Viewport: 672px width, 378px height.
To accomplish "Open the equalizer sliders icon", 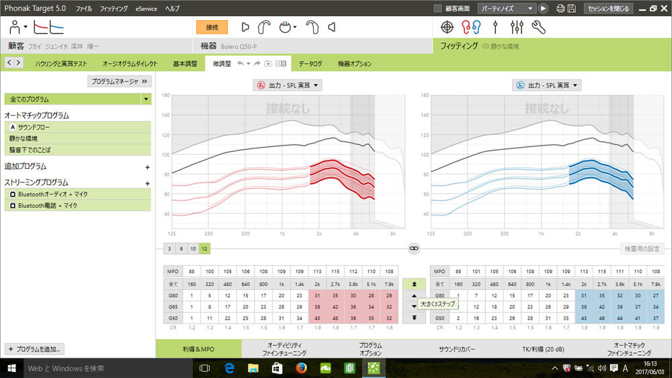I will coord(517,28).
